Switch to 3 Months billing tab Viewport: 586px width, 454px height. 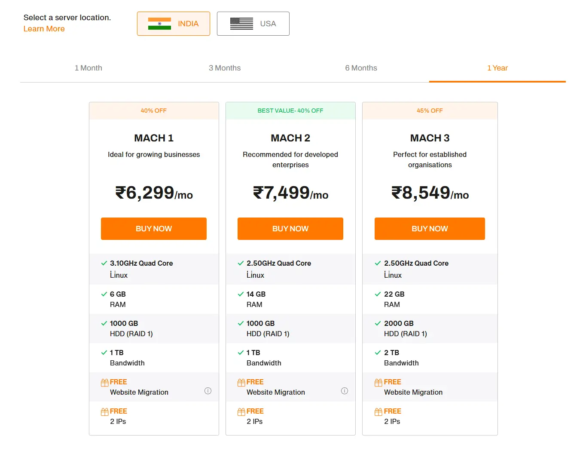pos(225,68)
